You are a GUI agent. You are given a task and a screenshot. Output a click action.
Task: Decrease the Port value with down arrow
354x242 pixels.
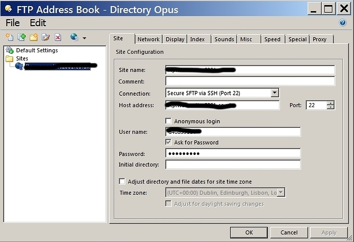point(330,107)
